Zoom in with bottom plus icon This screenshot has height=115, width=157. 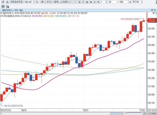[x=144, y=113]
